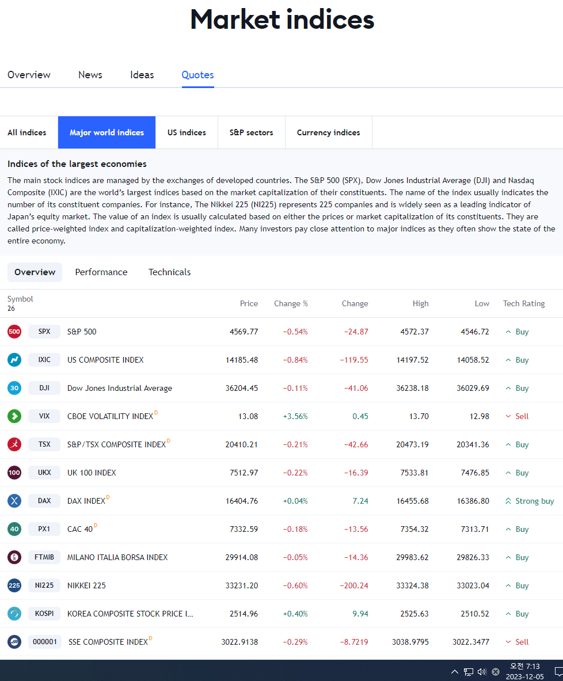Image resolution: width=563 pixels, height=681 pixels.
Task: Open the US COMPOSITE INDEX link
Action: pos(105,360)
